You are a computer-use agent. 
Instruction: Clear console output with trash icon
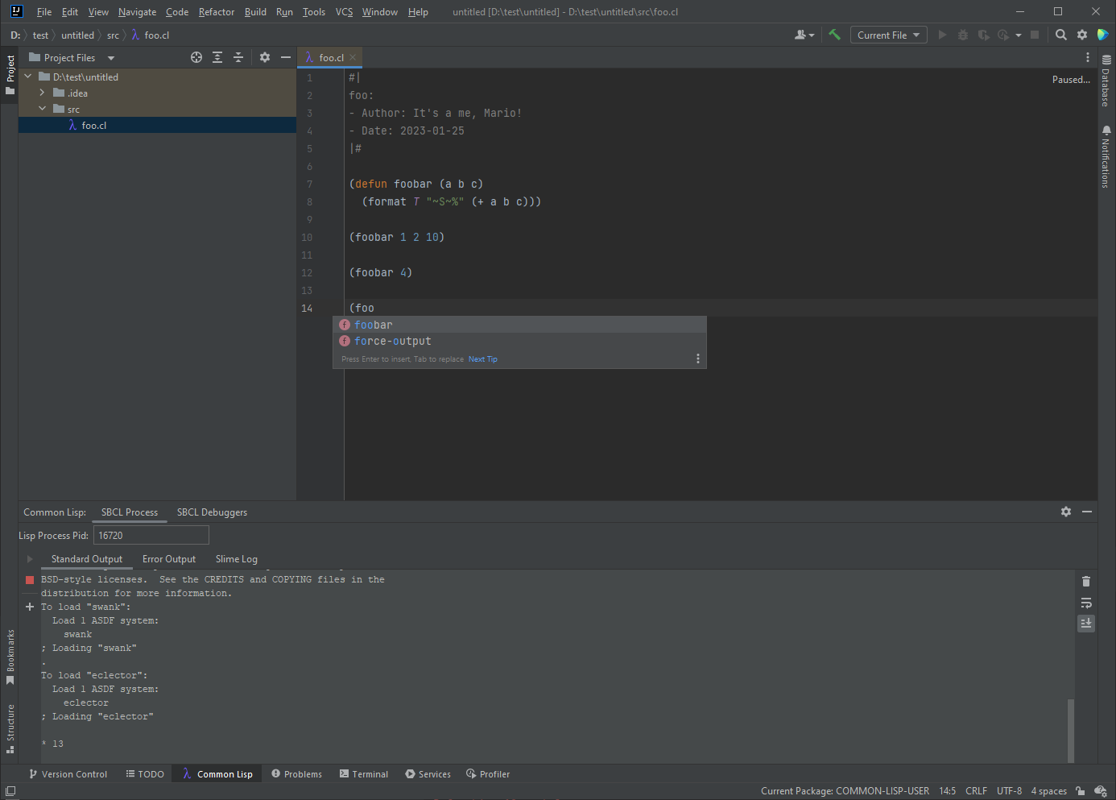[x=1086, y=582]
